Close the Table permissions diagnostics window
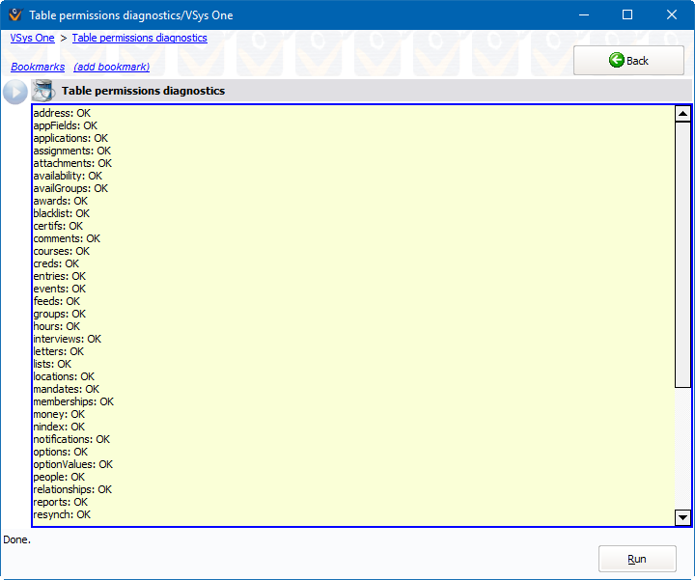 [x=672, y=15]
